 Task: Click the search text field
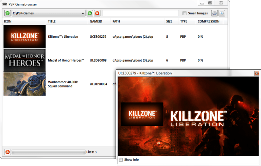pos(140,13)
